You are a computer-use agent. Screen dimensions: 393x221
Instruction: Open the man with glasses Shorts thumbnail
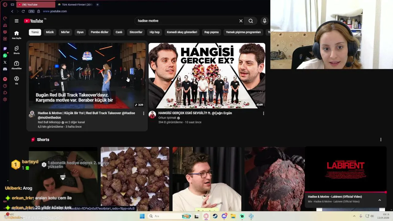(207, 179)
